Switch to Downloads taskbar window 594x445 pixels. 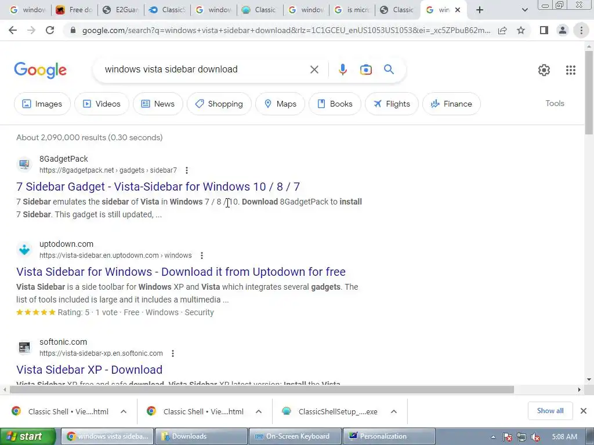201,436
